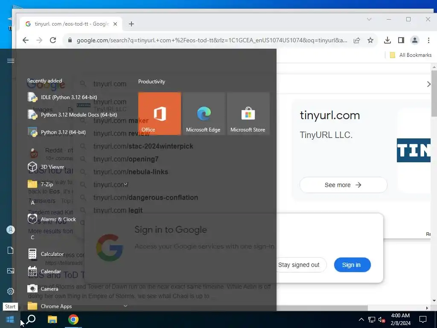
Task: Open Pictures from the Start sidebar
Action: click(11, 271)
